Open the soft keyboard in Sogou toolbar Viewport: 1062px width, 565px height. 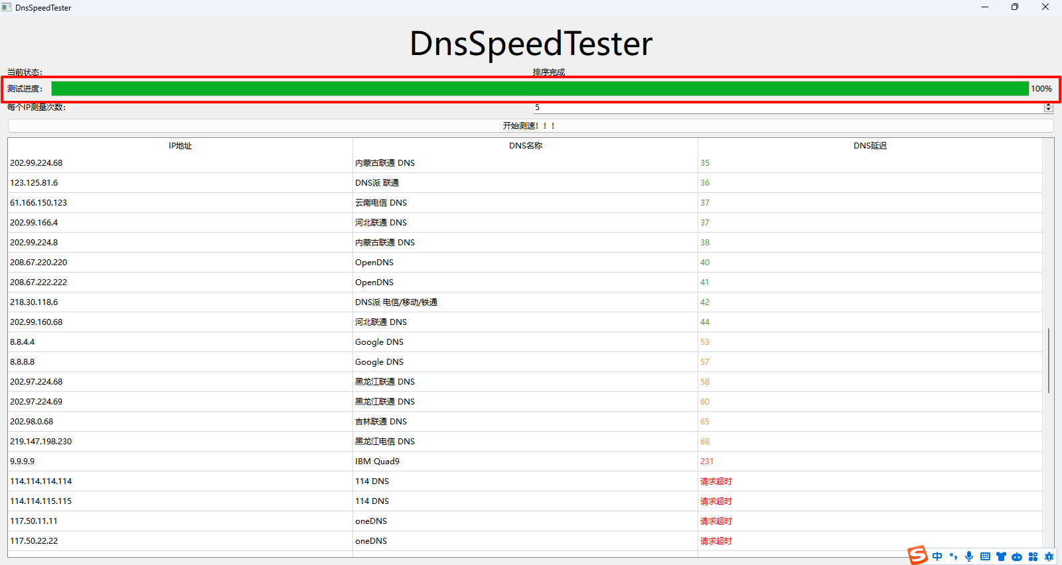pyautogui.click(x=985, y=556)
